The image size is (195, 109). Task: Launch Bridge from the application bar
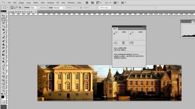point(87,3)
